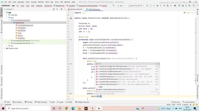Click the Windows notification center icon
199x111 pixels.
coord(195,108)
